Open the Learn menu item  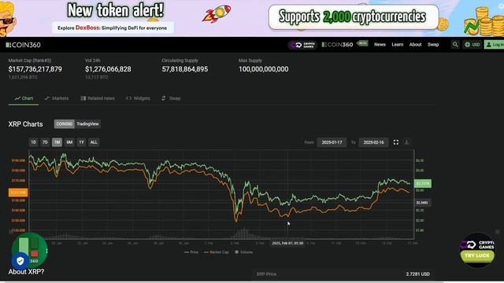(397, 45)
